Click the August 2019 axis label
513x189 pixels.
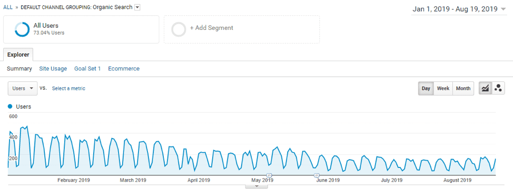pyautogui.click(x=457, y=180)
